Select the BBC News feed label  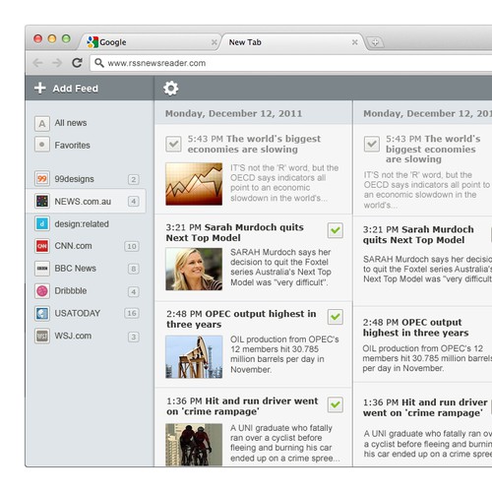pyautogui.click(x=75, y=269)
